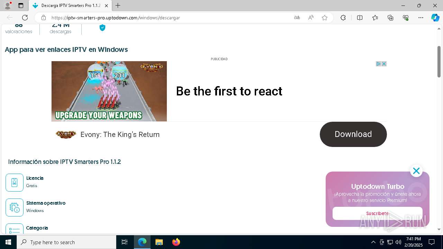
Task: Open the Copilot sidebar
Action: [x=435, y=18]
